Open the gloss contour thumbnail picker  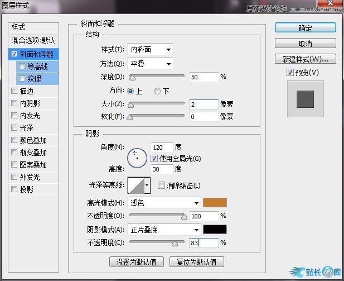point(139,185)
